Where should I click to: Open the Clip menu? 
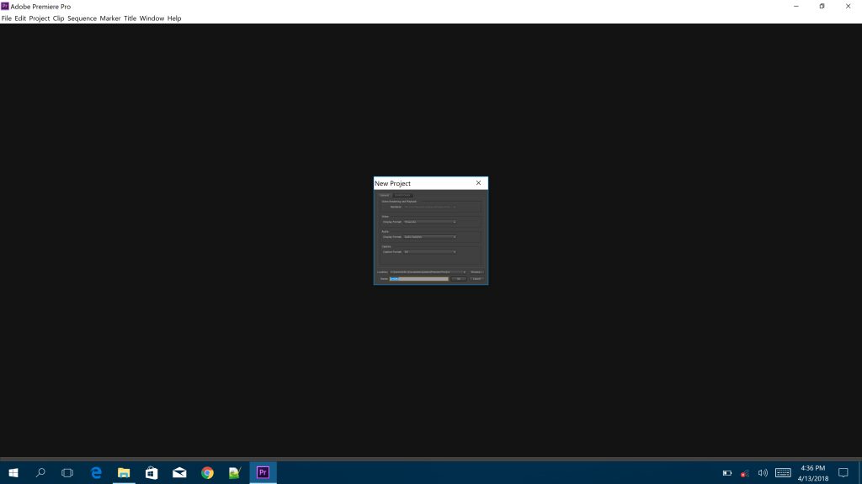click(x=58, y=18)
